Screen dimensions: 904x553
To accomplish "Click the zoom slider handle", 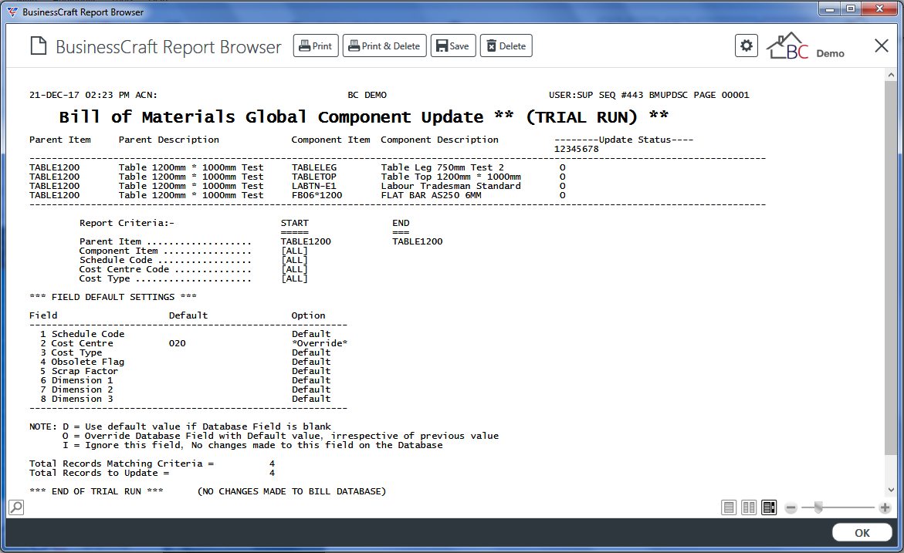I will coord(818,507).
